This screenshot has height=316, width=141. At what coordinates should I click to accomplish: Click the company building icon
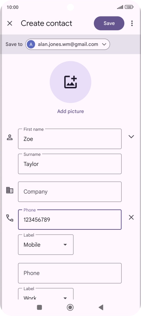coord(10,190)
